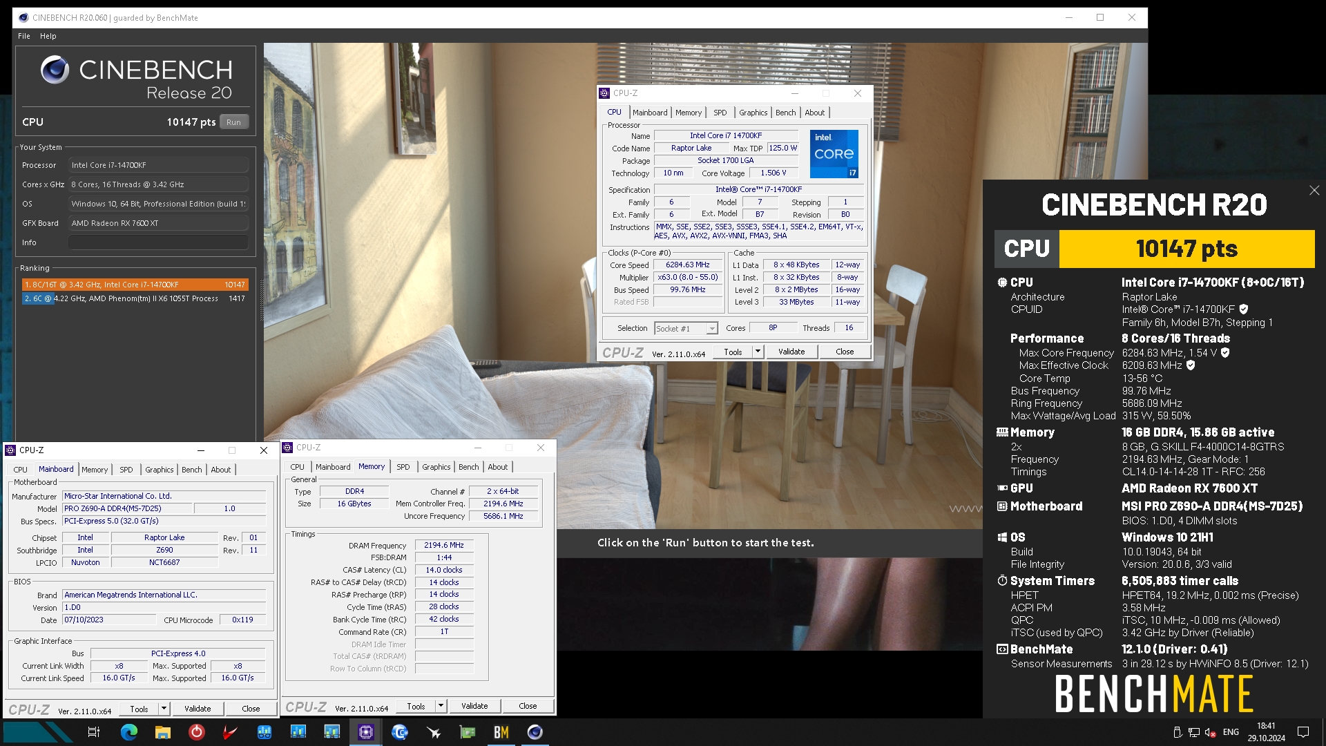Click Tools button in CPU-Z processor window
Viewport: 1326px width, 746px height.
point(733,352)
